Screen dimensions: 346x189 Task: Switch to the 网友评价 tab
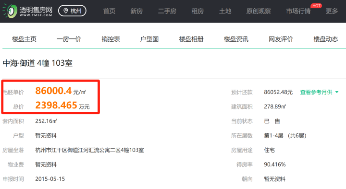pyautogui.click(x=281, y=39)
